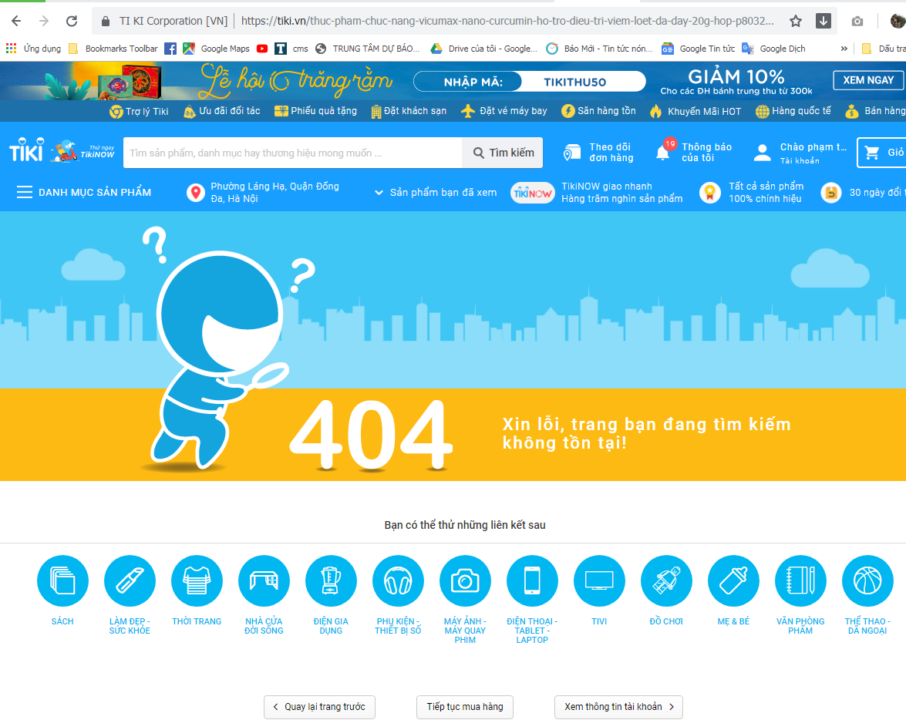Select the Thời trang shirt icon

197,581
